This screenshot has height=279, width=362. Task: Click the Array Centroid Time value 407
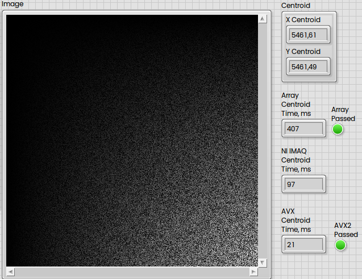click(x=303, y=128)
